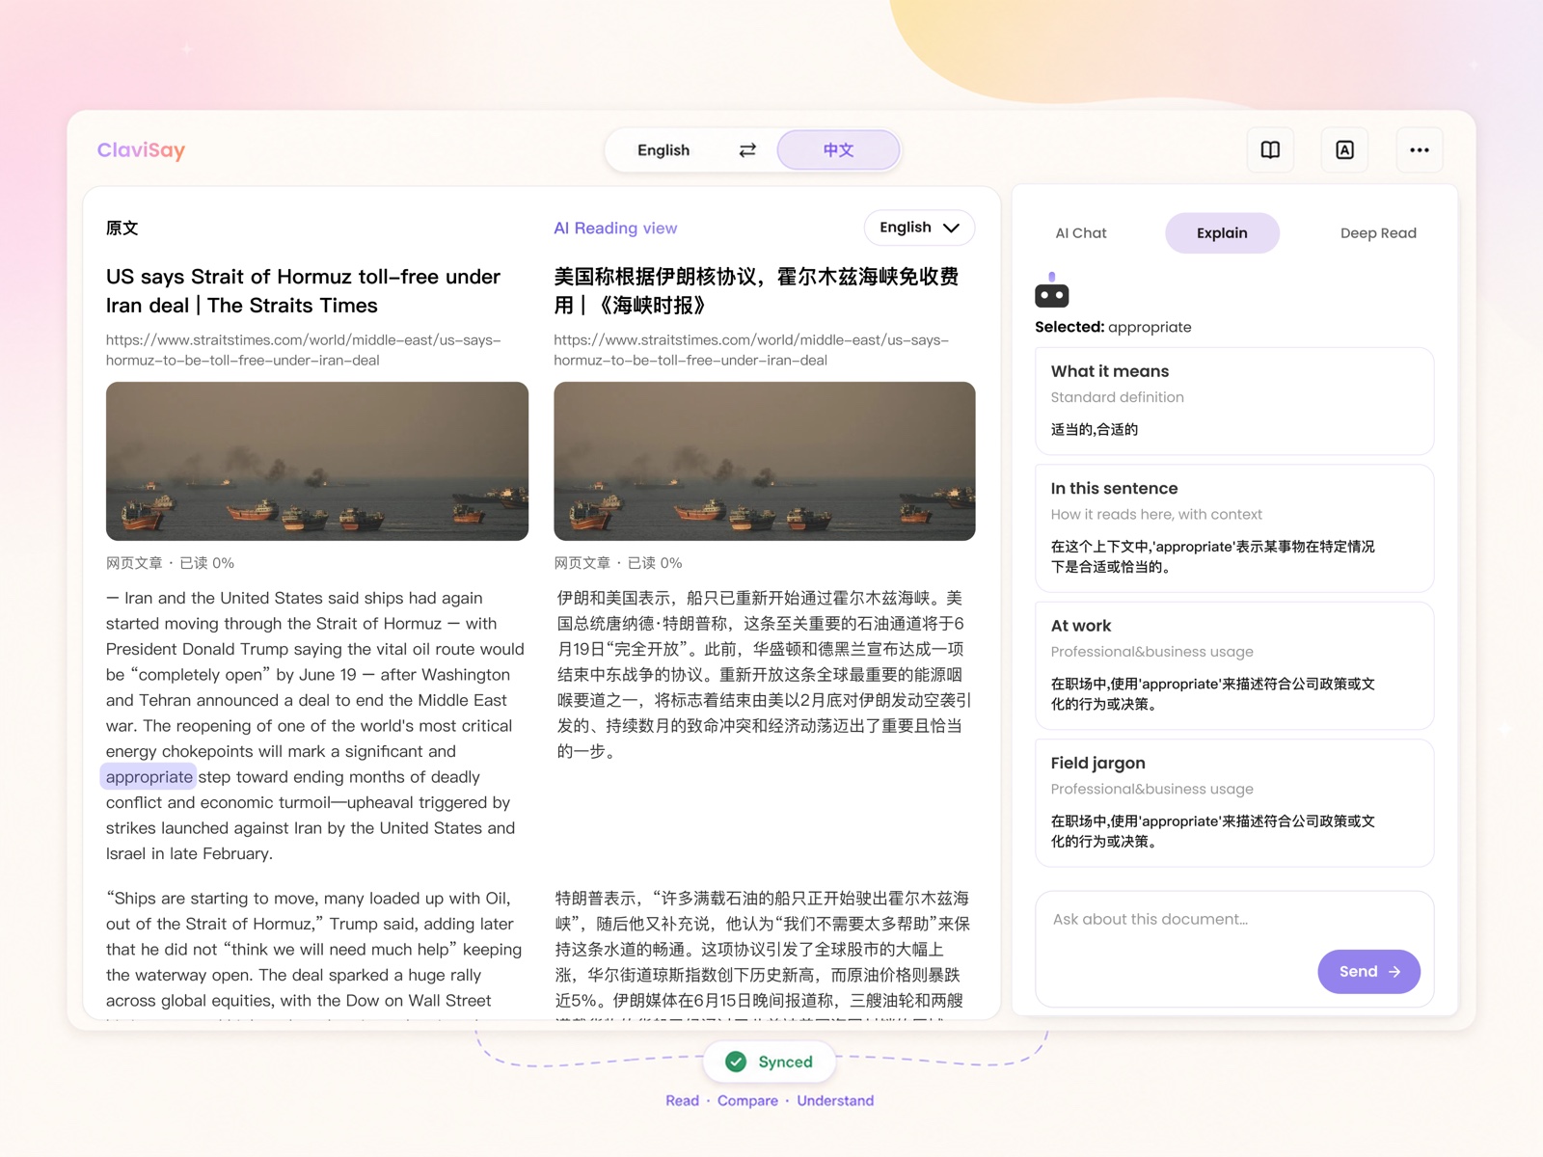Click the 原文 heading

coord(122,229)
